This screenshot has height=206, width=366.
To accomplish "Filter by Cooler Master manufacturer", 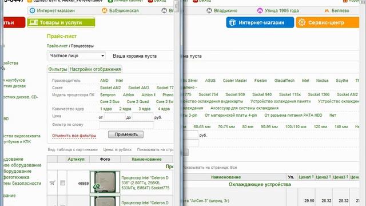I will (235, 81).
